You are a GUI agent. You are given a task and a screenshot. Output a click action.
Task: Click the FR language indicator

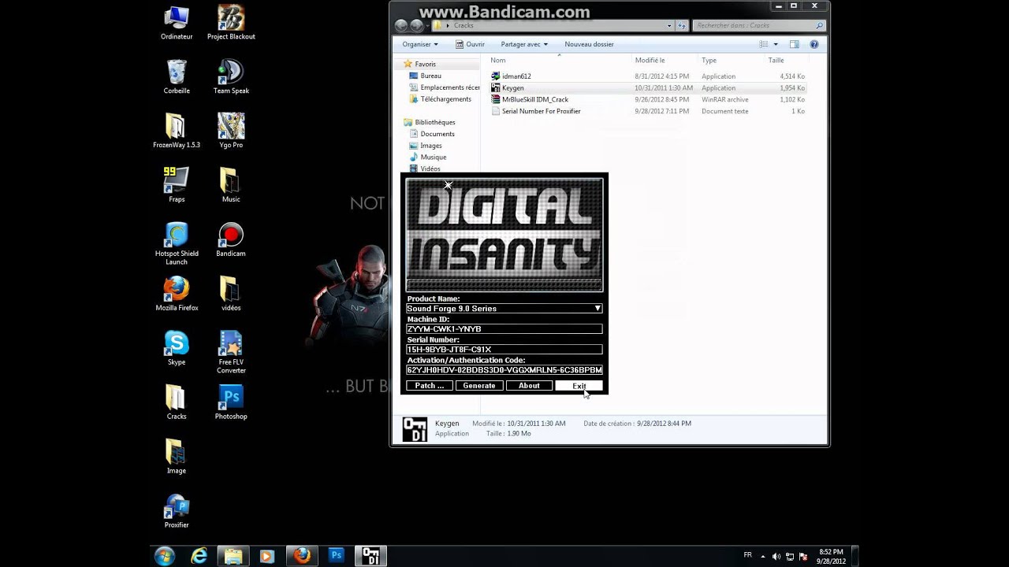pyautogui.click(x=747, y=555)
